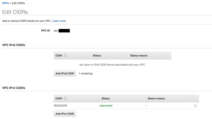The height and width of the screenshot is (119, 212).
Task: Click the Status header in IPv4 table
Action: click(105, 98)
